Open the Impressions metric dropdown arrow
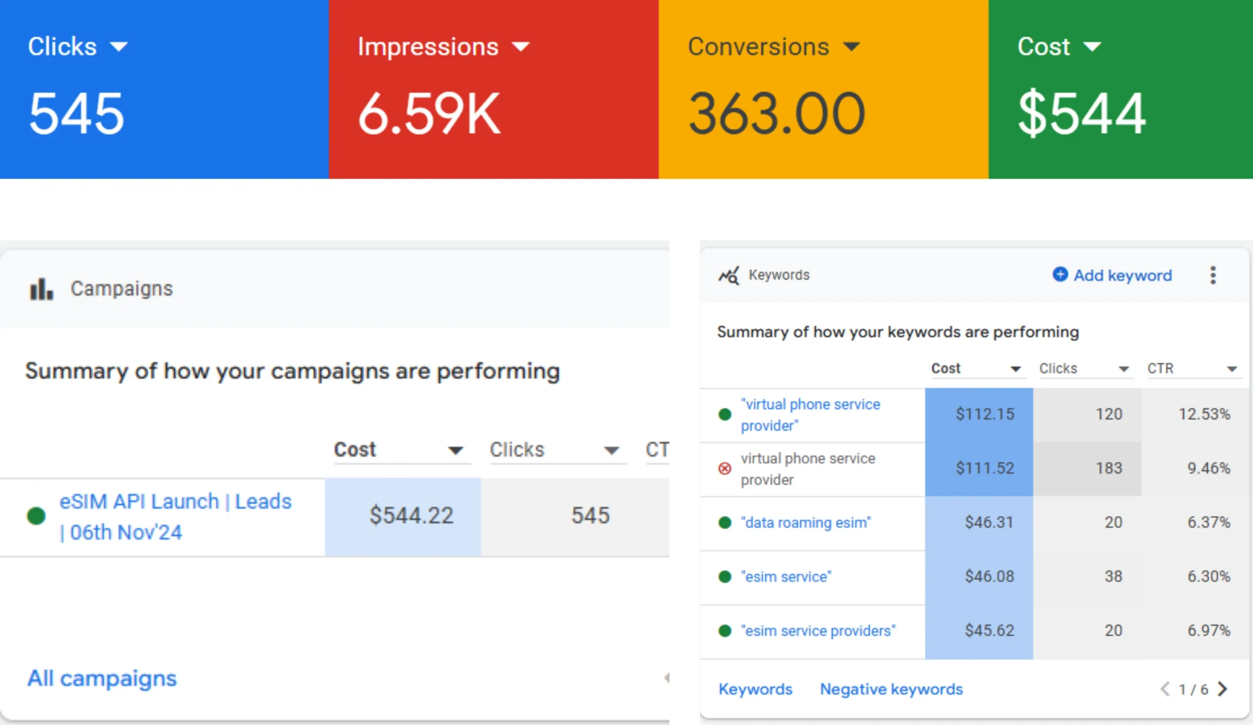Screen dimensions: 1253x725 pyautogui.click(x=521, y=46)
